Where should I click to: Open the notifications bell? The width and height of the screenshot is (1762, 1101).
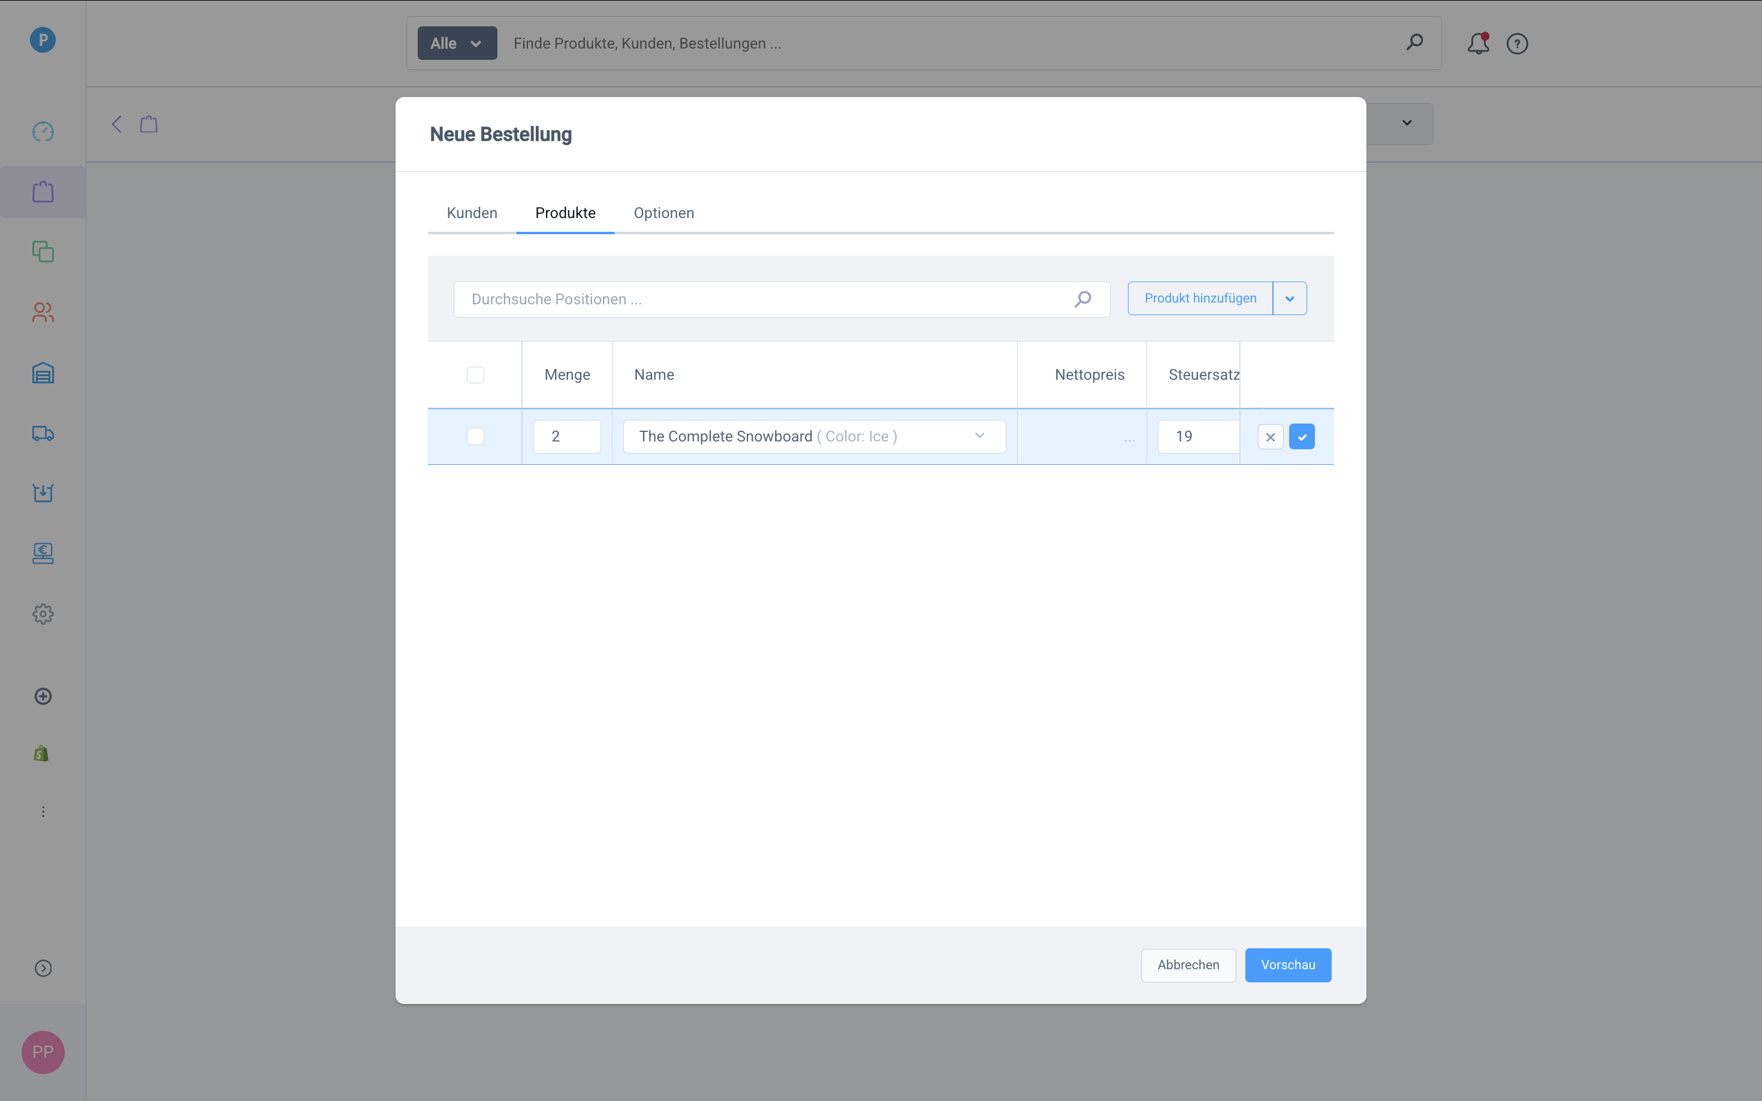[x=1477, y=44]
